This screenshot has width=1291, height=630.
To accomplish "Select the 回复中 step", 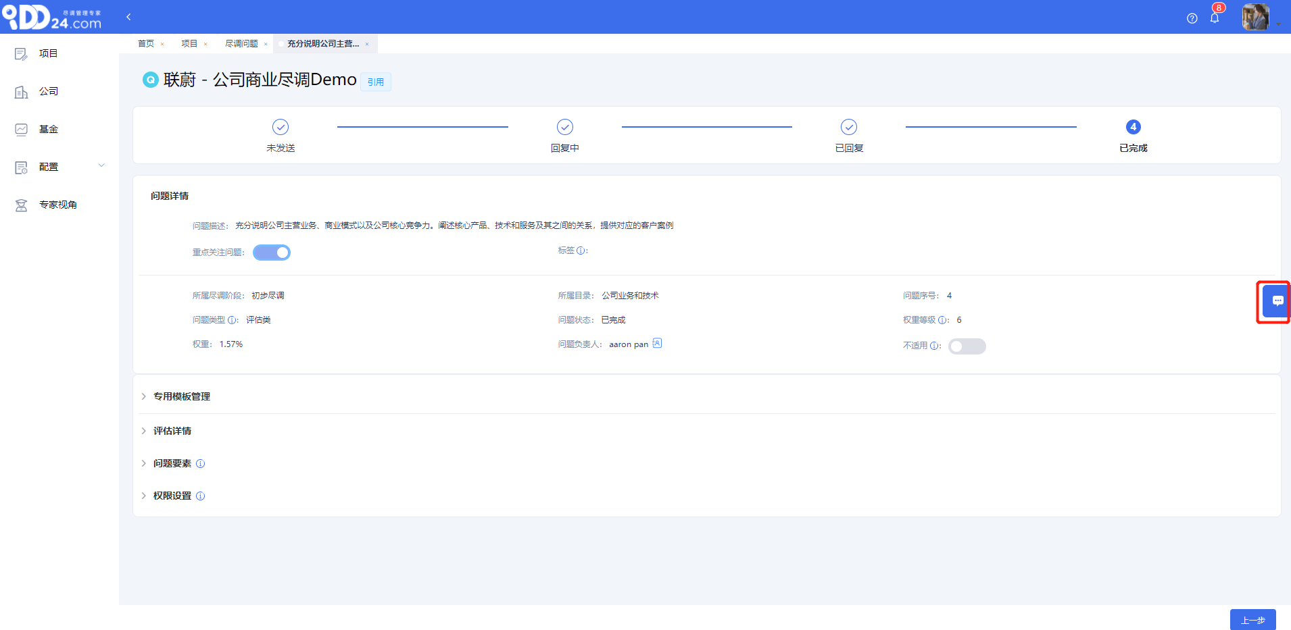I will point(565,135).
